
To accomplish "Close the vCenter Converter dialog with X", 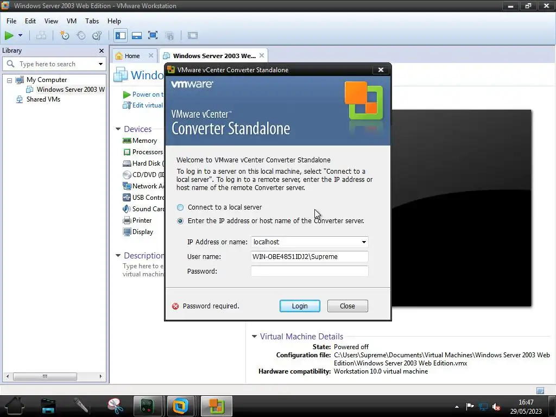I will tap(381, 70).
